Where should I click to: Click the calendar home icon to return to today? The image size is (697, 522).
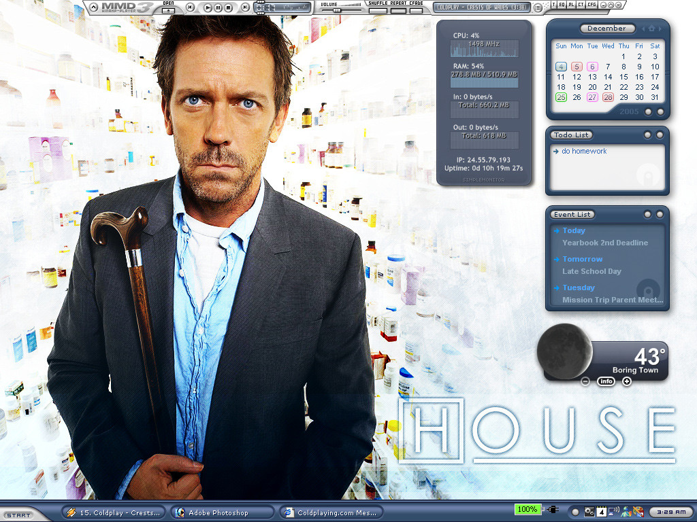click(x=651, y=29)
